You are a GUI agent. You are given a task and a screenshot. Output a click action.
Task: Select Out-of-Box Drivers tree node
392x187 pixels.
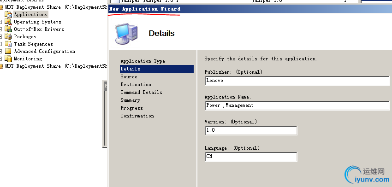pos(39,29)
